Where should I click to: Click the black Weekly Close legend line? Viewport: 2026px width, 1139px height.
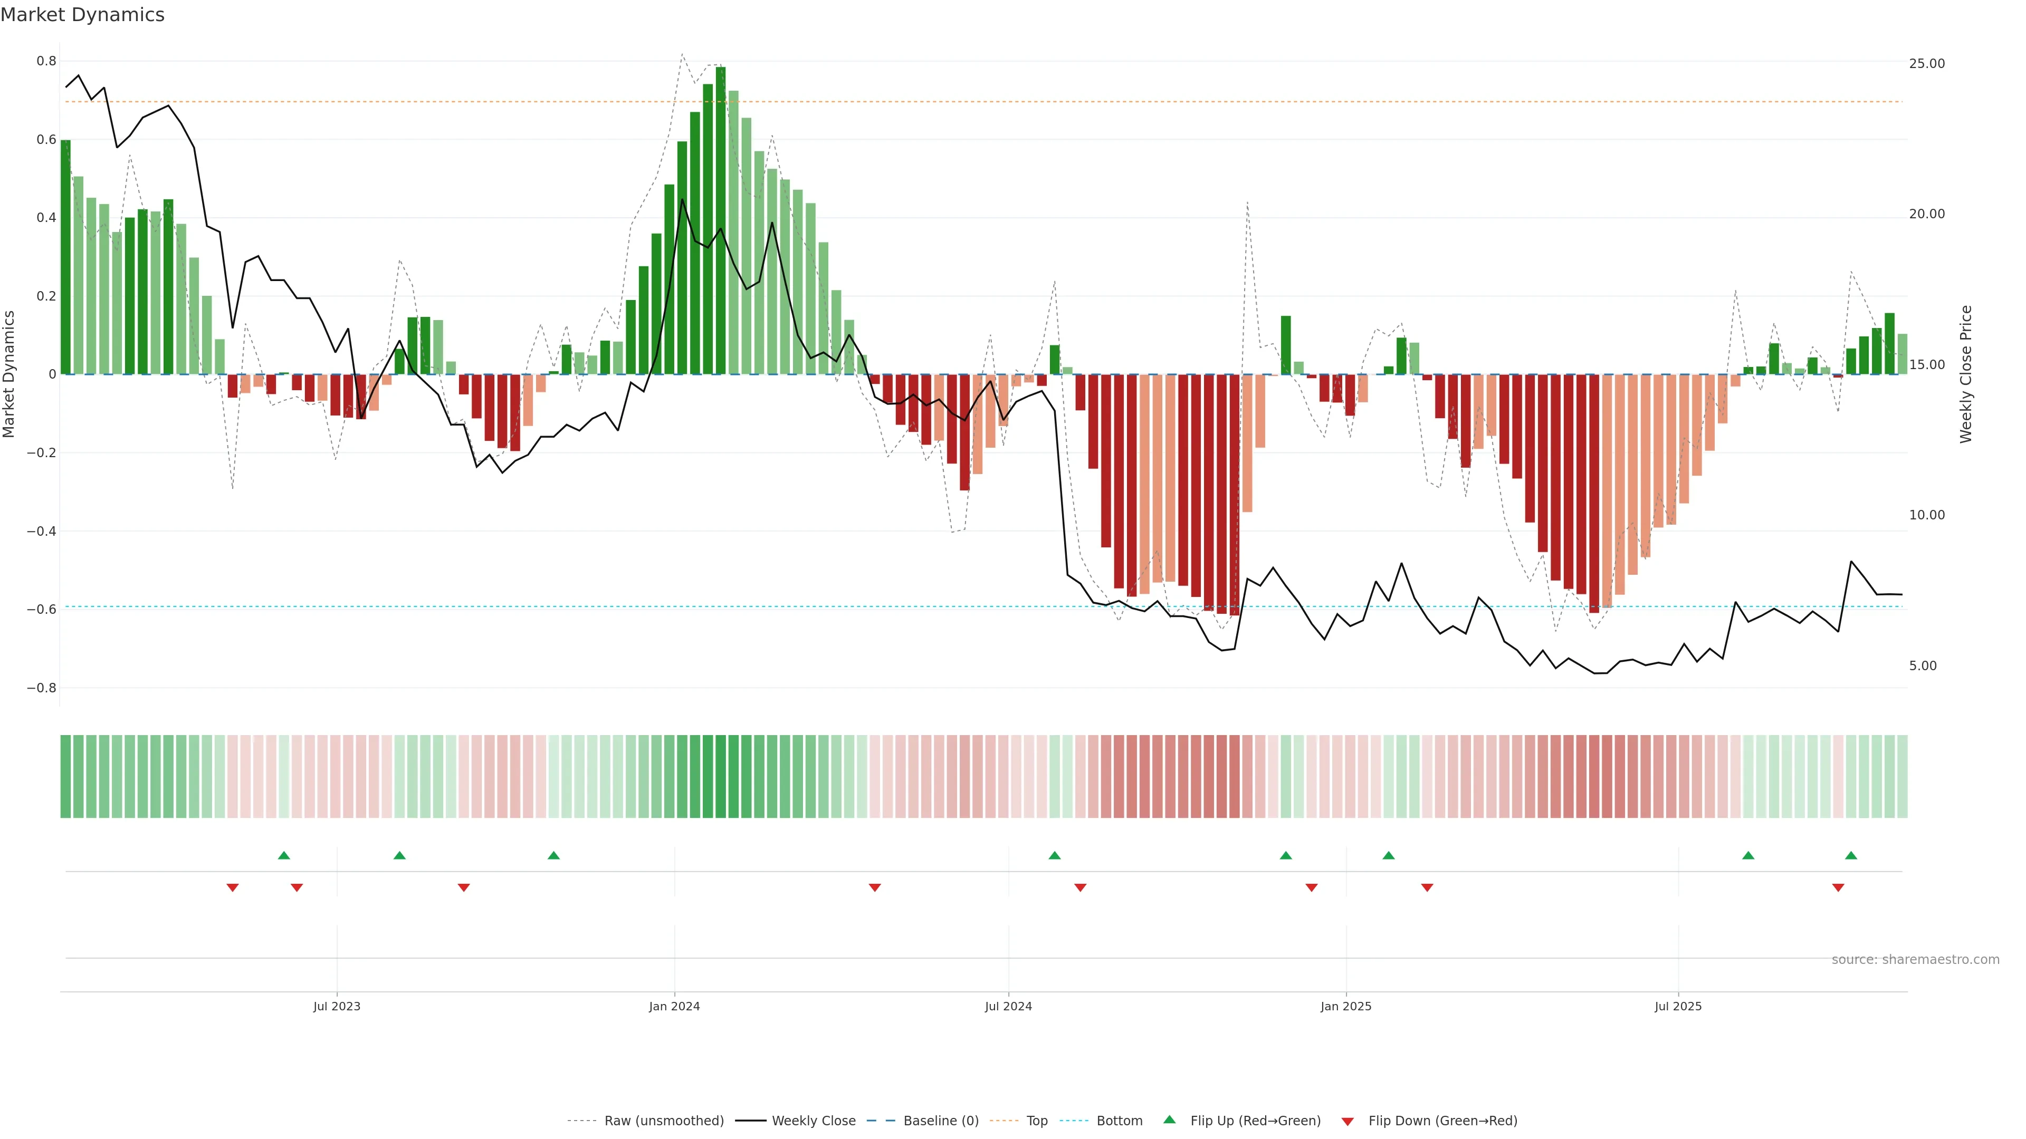(750, 1121)
